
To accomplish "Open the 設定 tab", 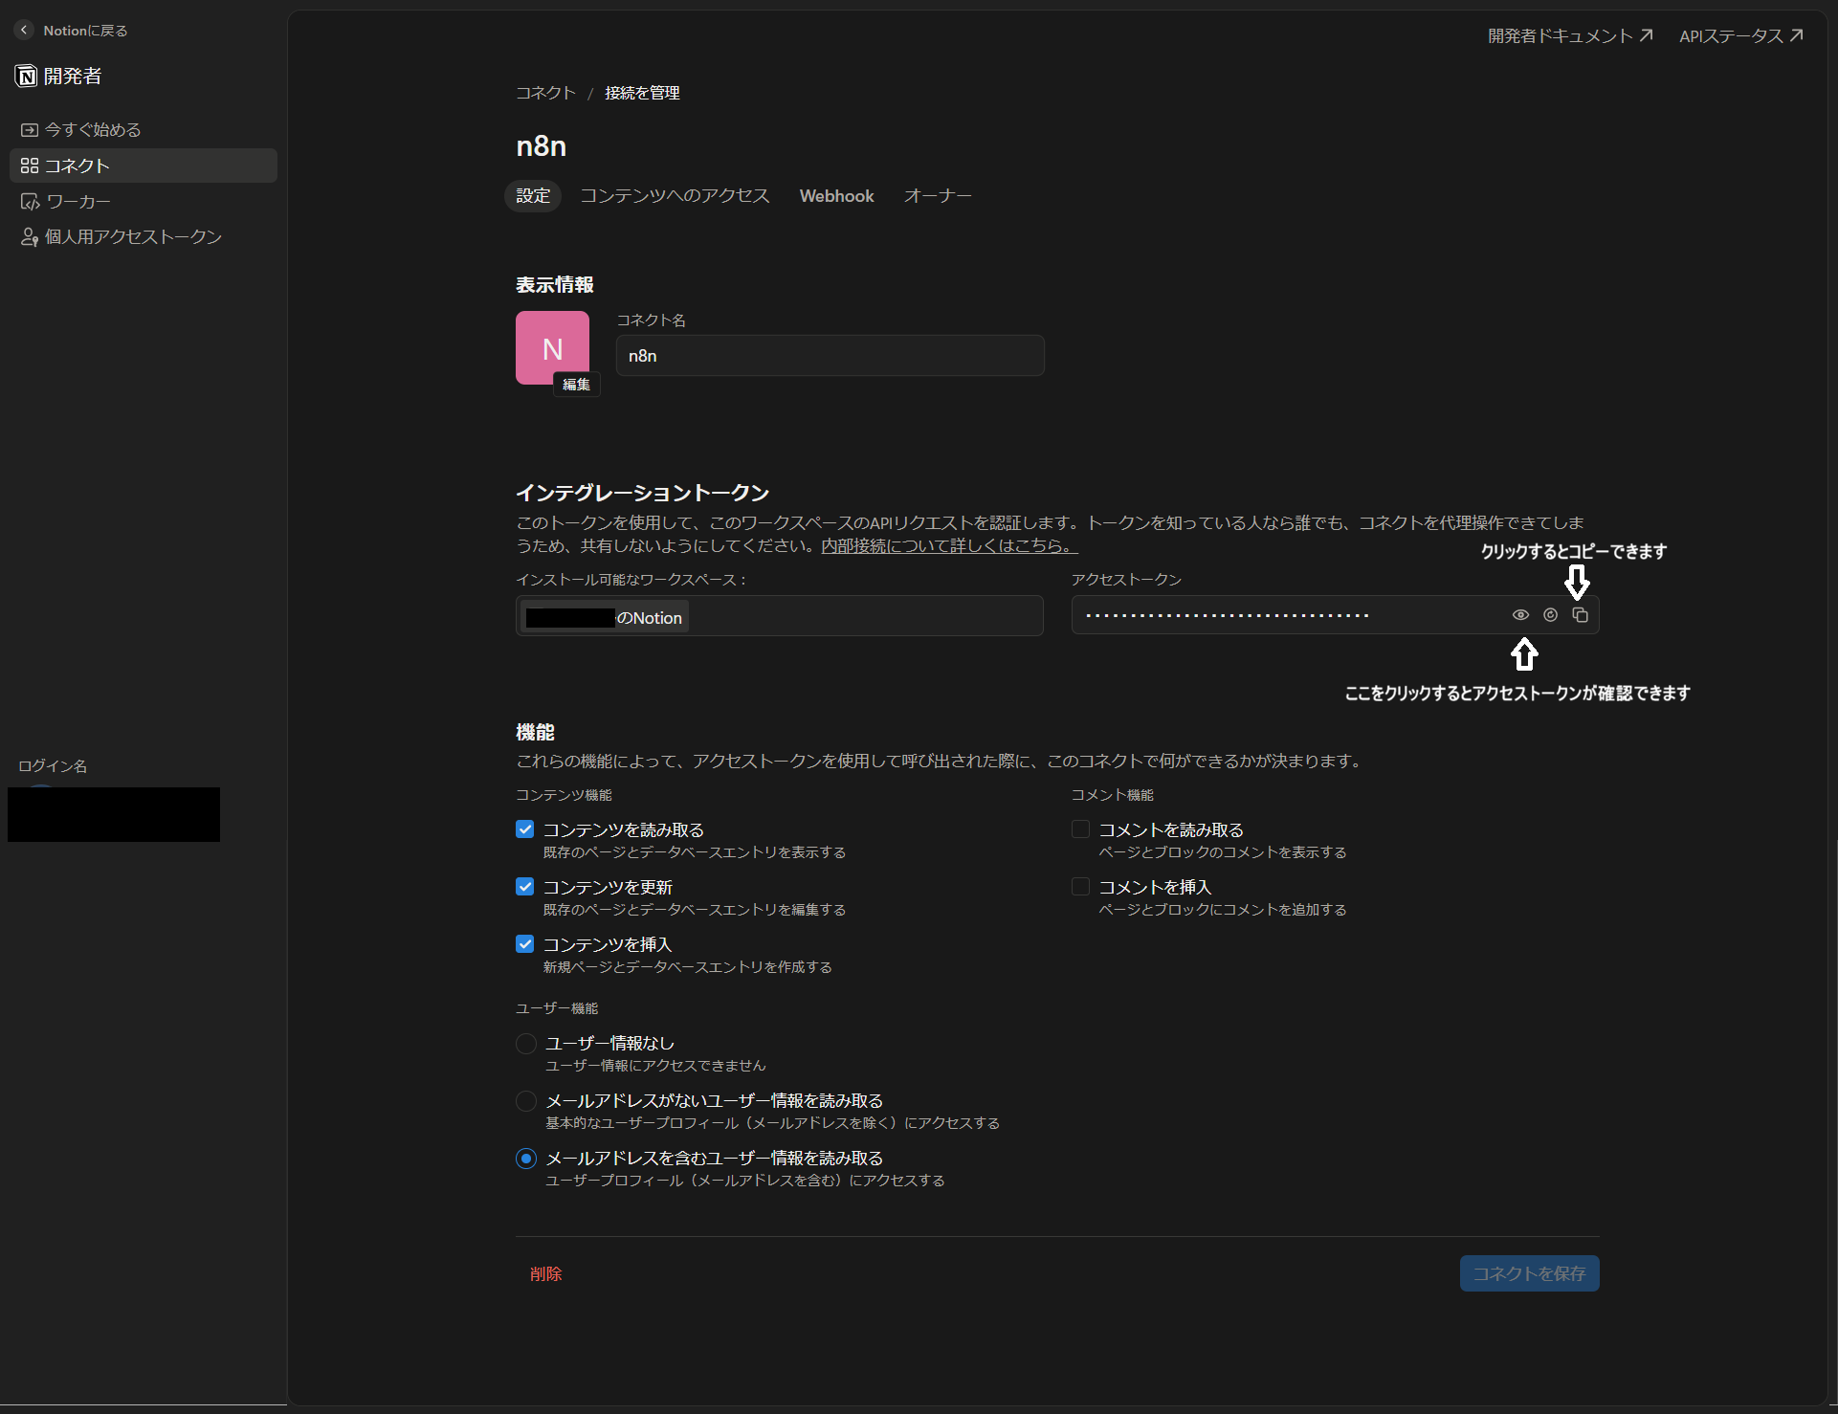I will 533,195.
